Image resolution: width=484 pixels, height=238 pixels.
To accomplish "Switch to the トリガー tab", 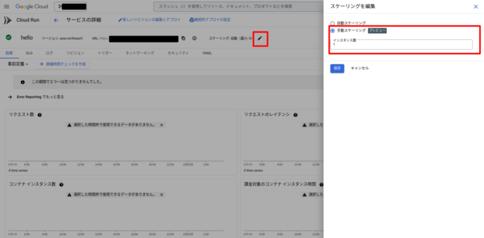I will 105,53.
